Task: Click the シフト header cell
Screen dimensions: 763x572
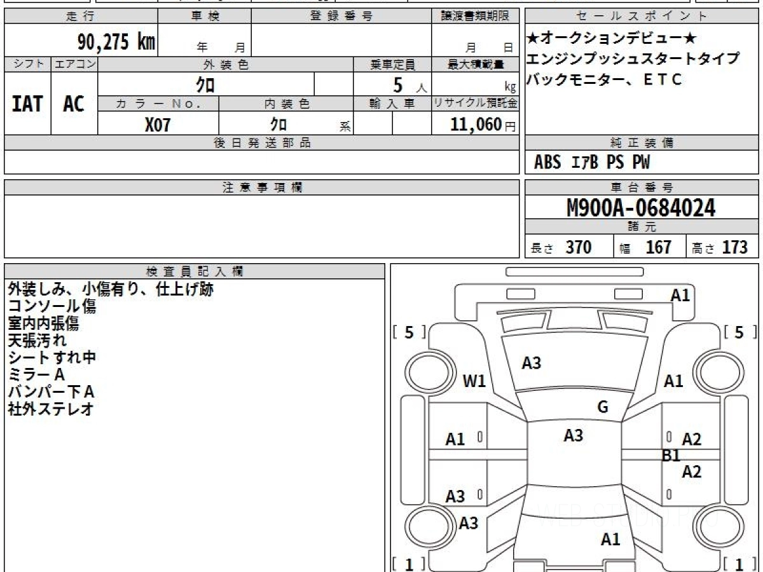Action: coord(28,64)
